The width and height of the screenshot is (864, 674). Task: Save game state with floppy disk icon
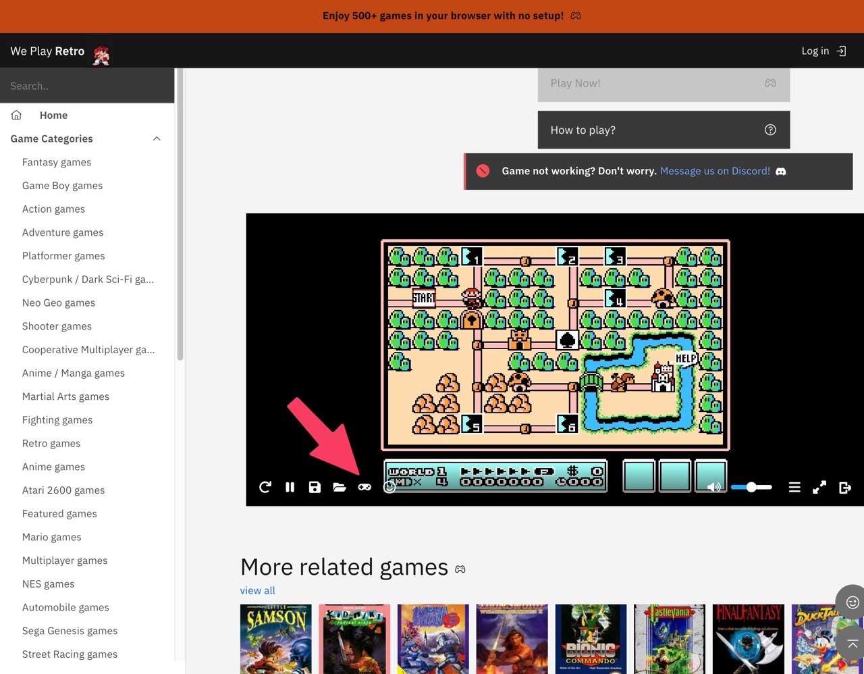coord(315,487)
